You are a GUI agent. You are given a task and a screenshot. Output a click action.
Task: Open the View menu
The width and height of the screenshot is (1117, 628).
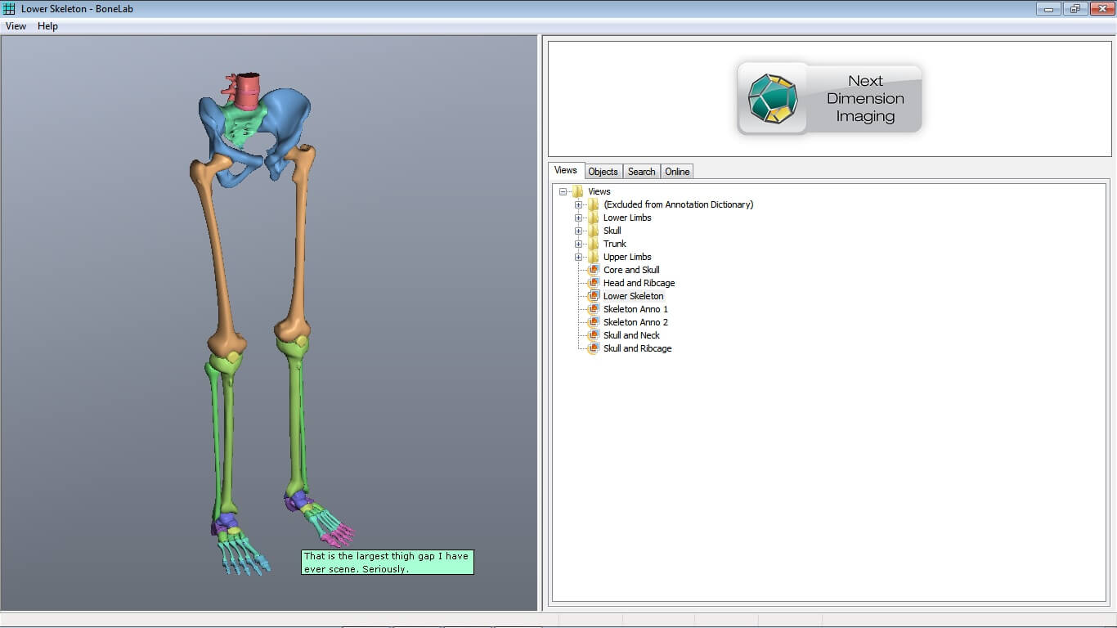point(16,26)
